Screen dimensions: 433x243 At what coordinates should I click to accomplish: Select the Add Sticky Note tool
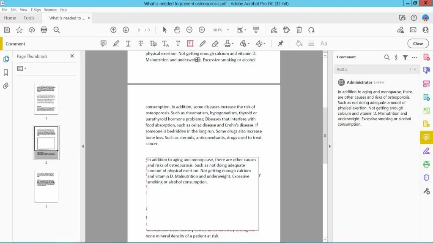tap(103, 43)
